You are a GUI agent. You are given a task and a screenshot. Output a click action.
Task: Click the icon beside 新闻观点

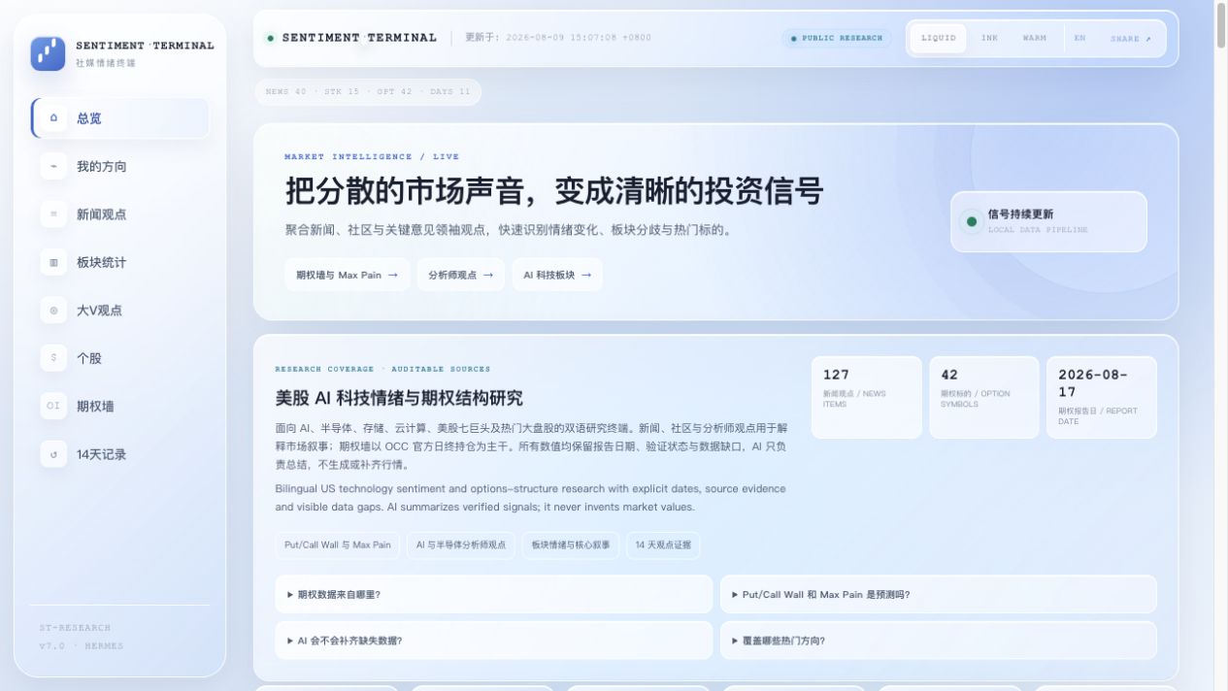coord(53,214)
